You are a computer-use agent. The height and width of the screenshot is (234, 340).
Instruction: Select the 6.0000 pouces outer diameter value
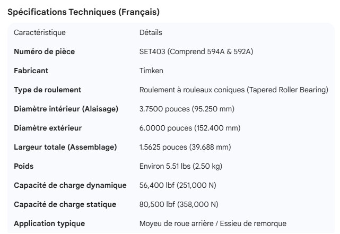189,128
